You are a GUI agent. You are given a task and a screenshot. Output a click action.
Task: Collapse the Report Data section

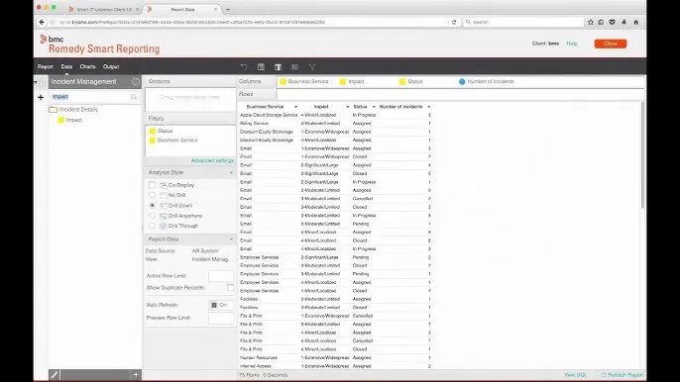[231, 239]
